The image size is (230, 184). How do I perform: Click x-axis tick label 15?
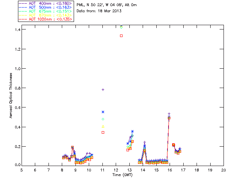[x=156, y=170]
